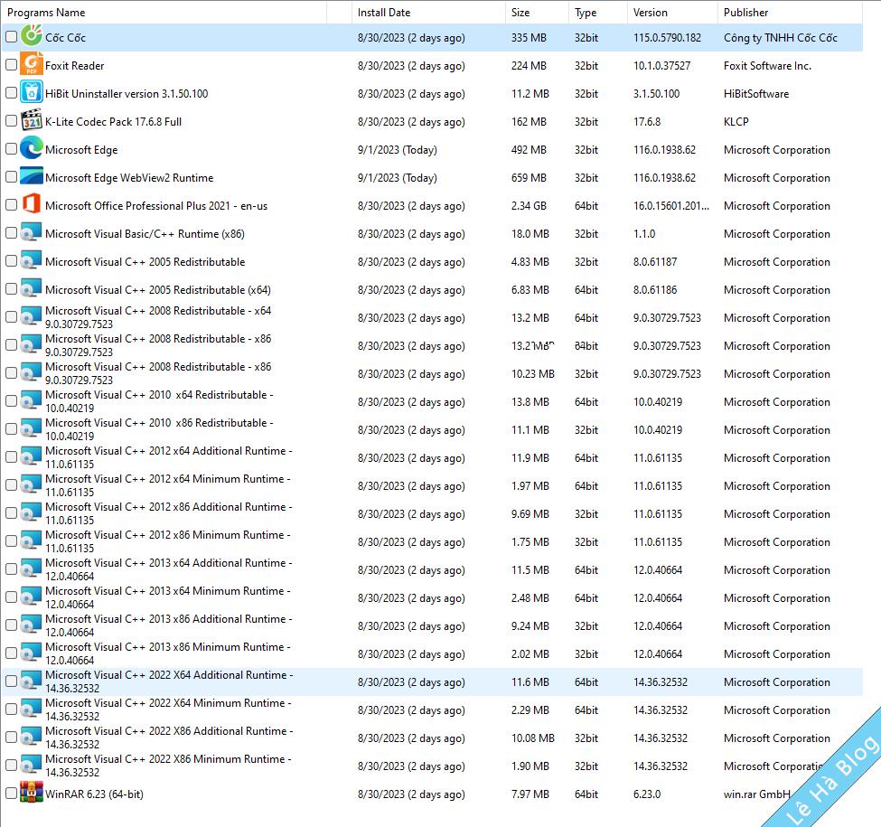Viewport: 881px width, 827px height.
Task: Enable the checkbox for WinRAR 6.23
Action: [x=11, y=794]
